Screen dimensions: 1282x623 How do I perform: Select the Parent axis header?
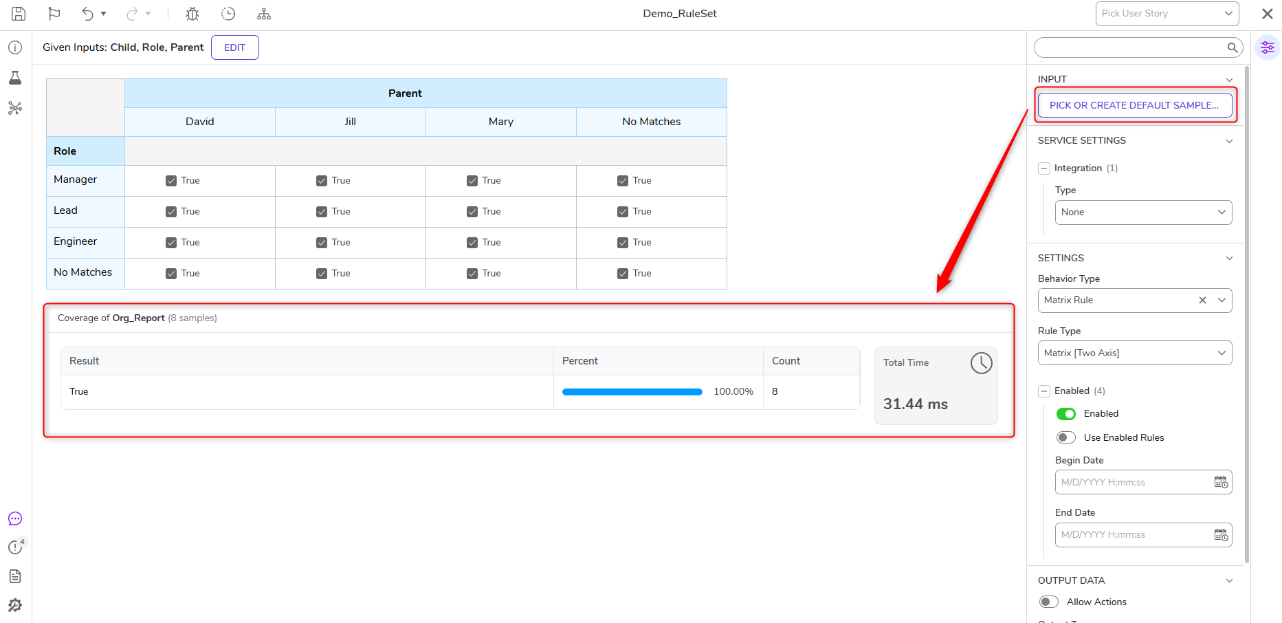pos(426,94)
